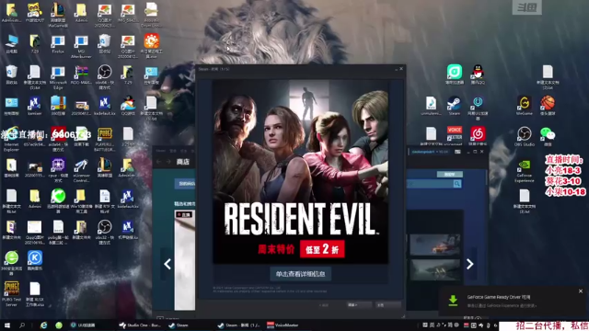Image resolution: width=589 pixels, height=331 pixels.
Task: Open Recycle Bin on desktop
Action: [11, 74]
